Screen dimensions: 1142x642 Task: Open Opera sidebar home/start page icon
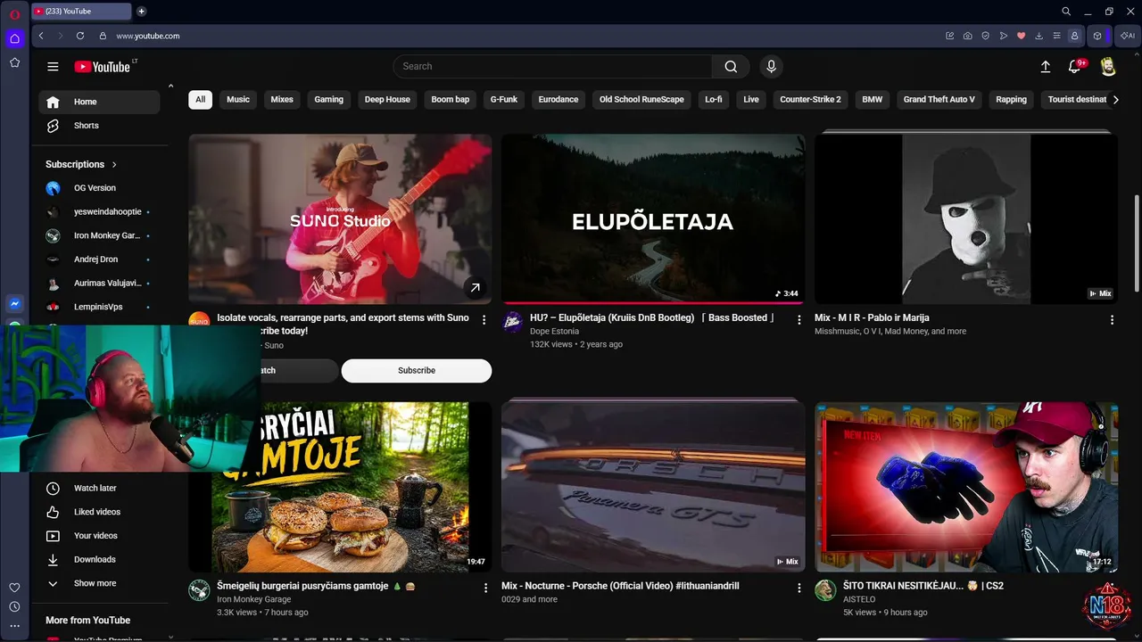pyautogui.click(x=14, y=38)
